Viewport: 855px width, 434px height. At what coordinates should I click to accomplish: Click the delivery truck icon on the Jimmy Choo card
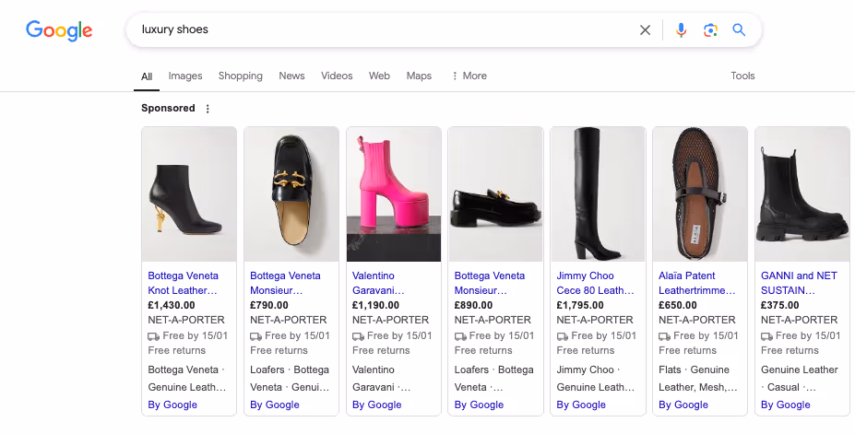(x=563, y=336)
